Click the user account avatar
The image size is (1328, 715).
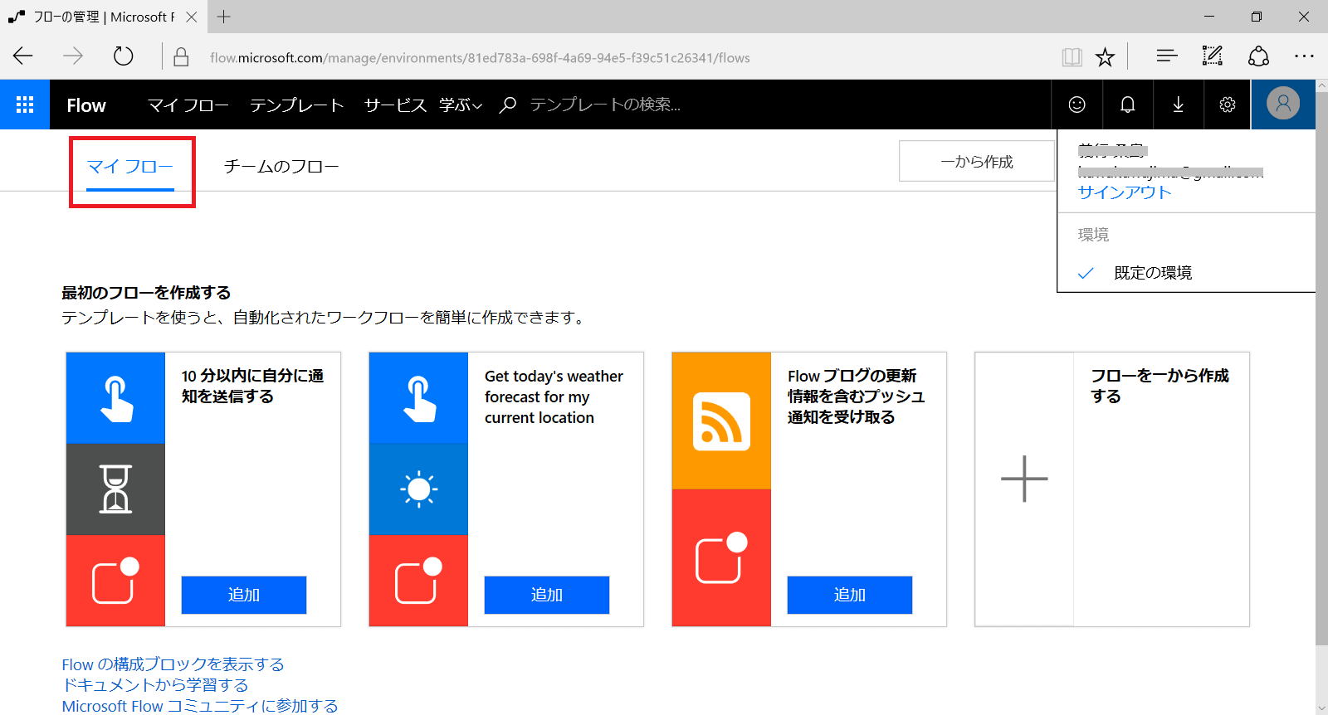click(1283, 104)
